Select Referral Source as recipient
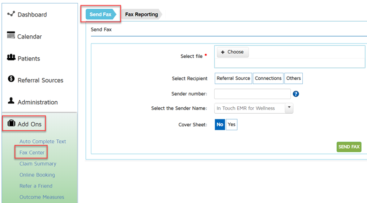367x203 pixels. pyautogui.click(x=233, y=78)
